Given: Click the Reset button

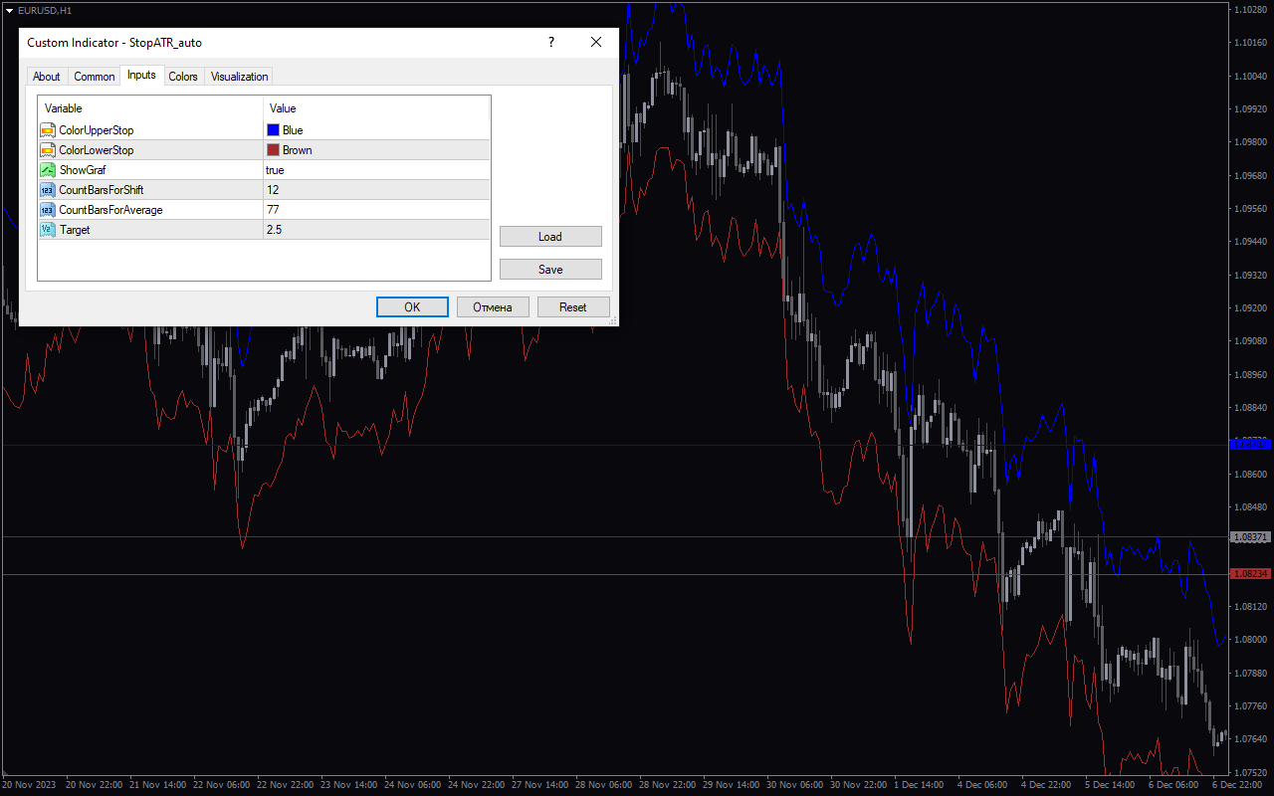Looking at the screenshot, I should (573, 307).
